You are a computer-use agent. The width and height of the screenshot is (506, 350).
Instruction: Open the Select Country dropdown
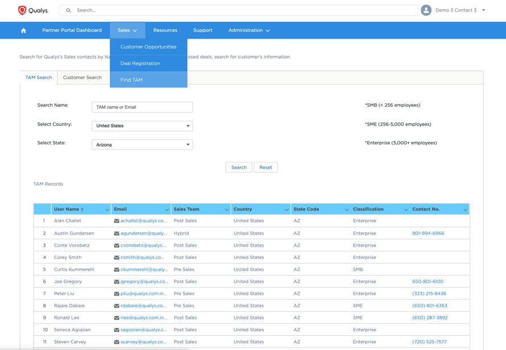142,126
